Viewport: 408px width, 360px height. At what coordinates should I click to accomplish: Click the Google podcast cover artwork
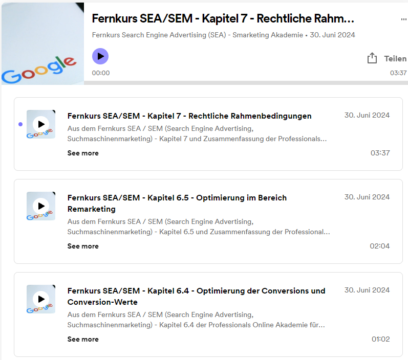[42, 42]
